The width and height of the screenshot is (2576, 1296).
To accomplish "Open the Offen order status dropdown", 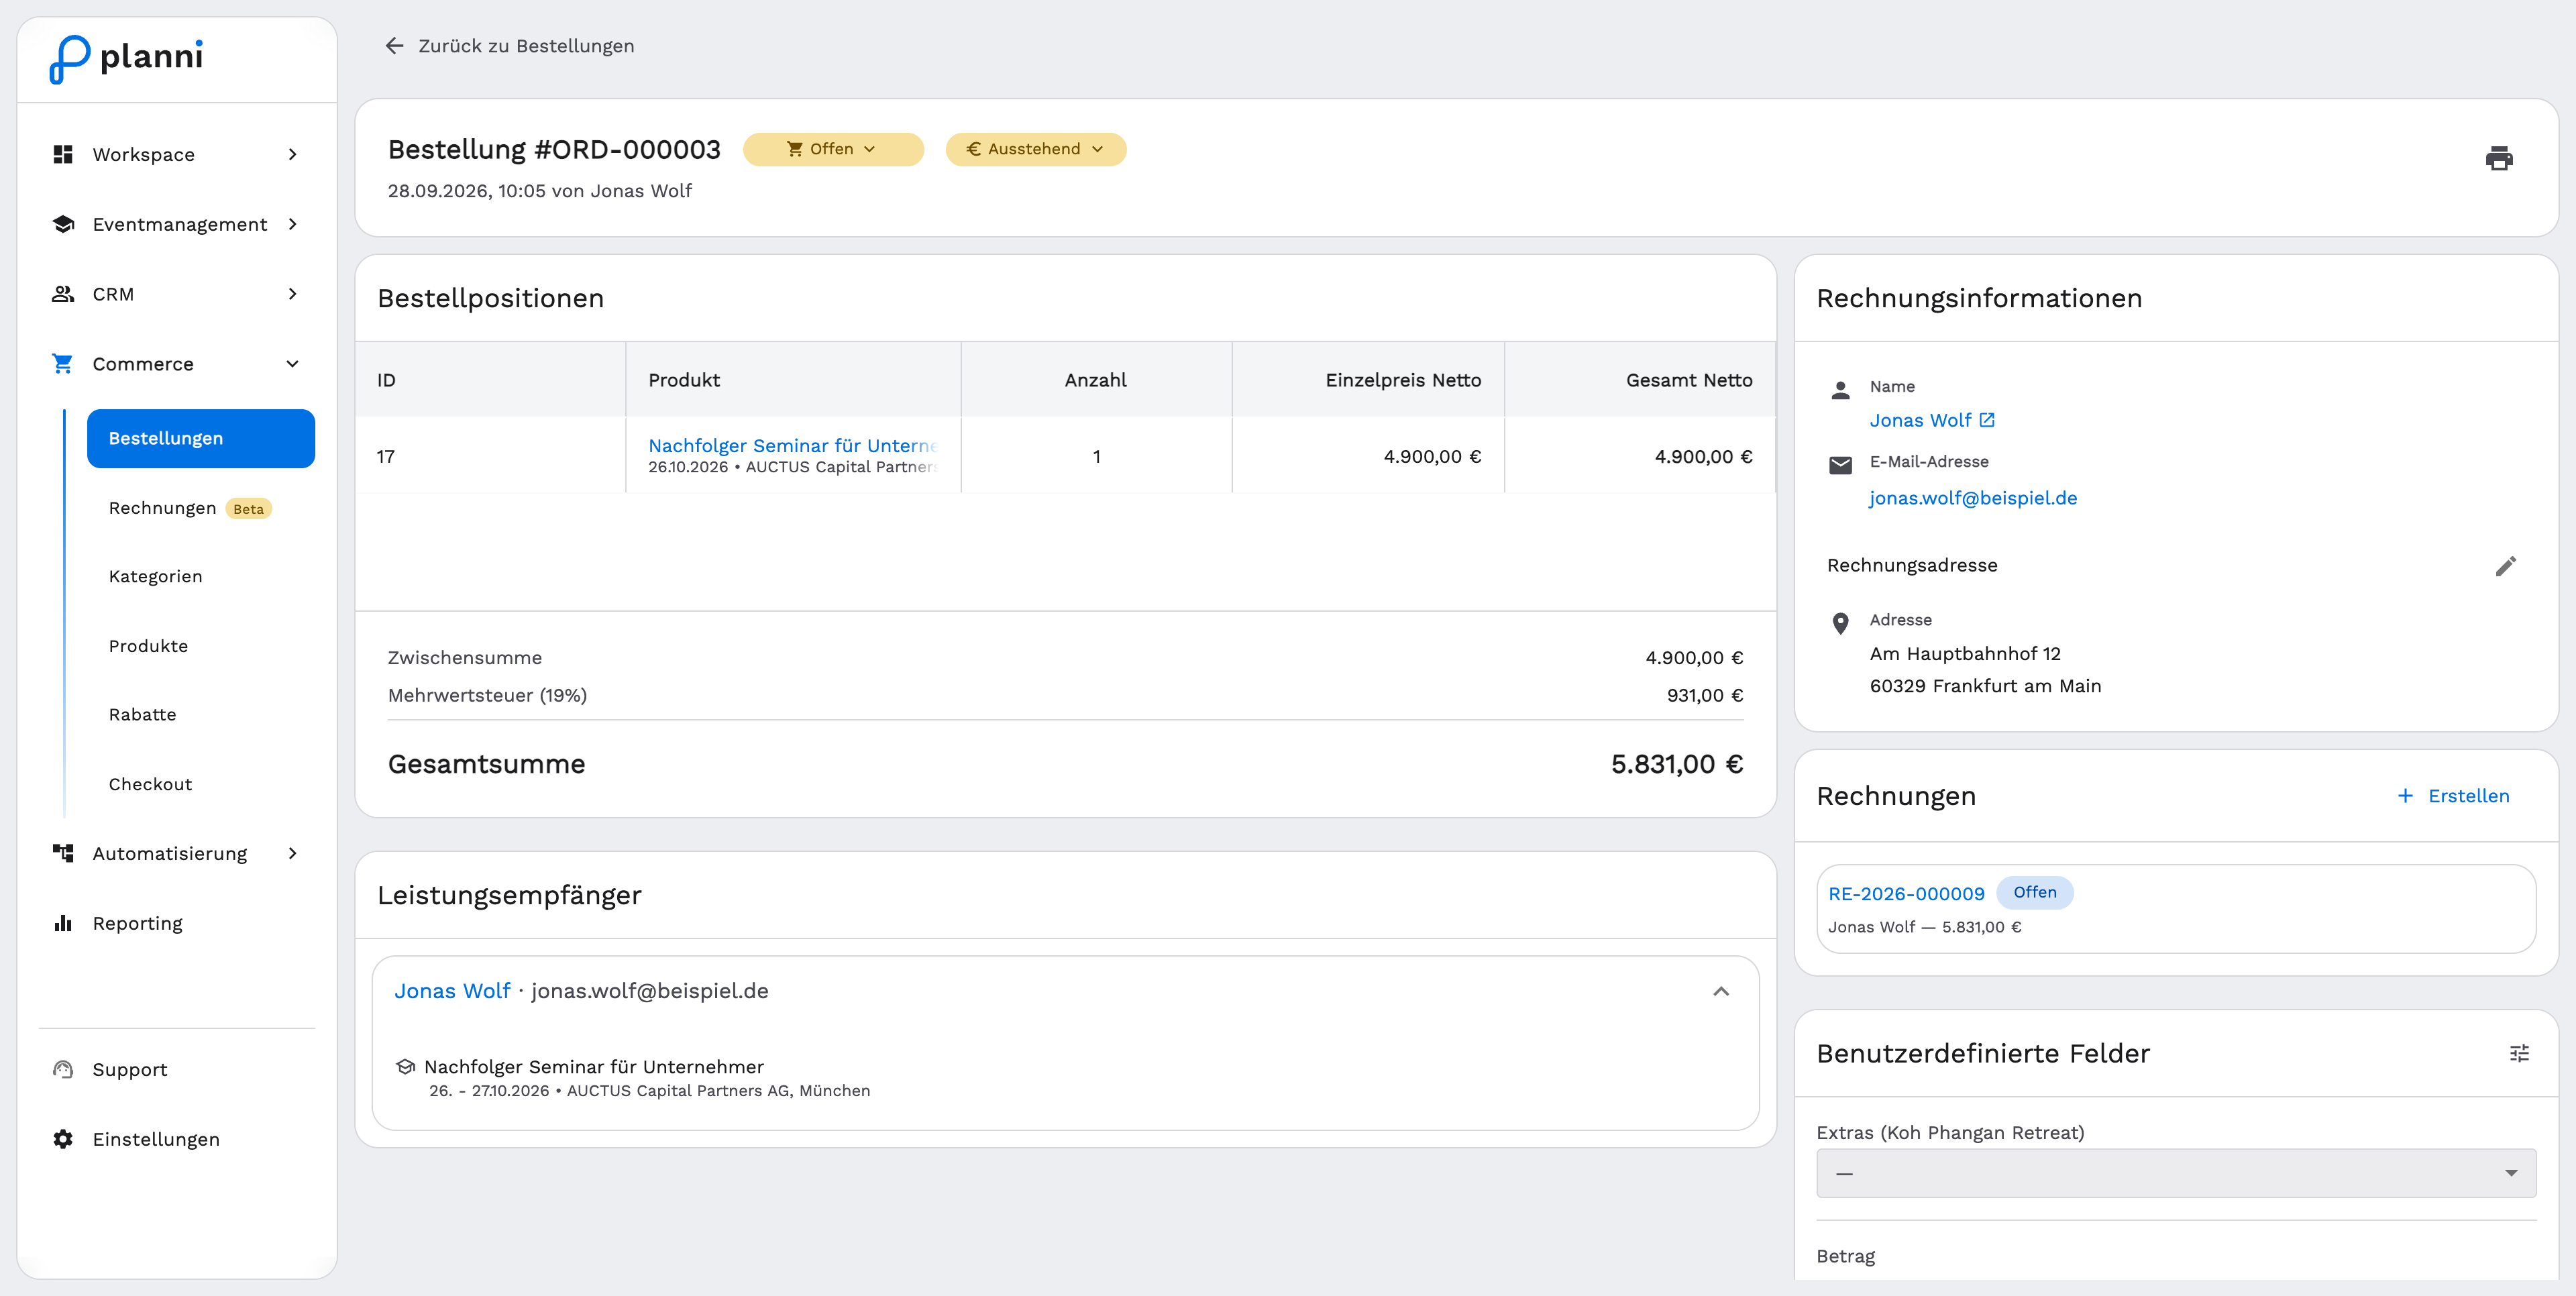I will tap(833, 149).
